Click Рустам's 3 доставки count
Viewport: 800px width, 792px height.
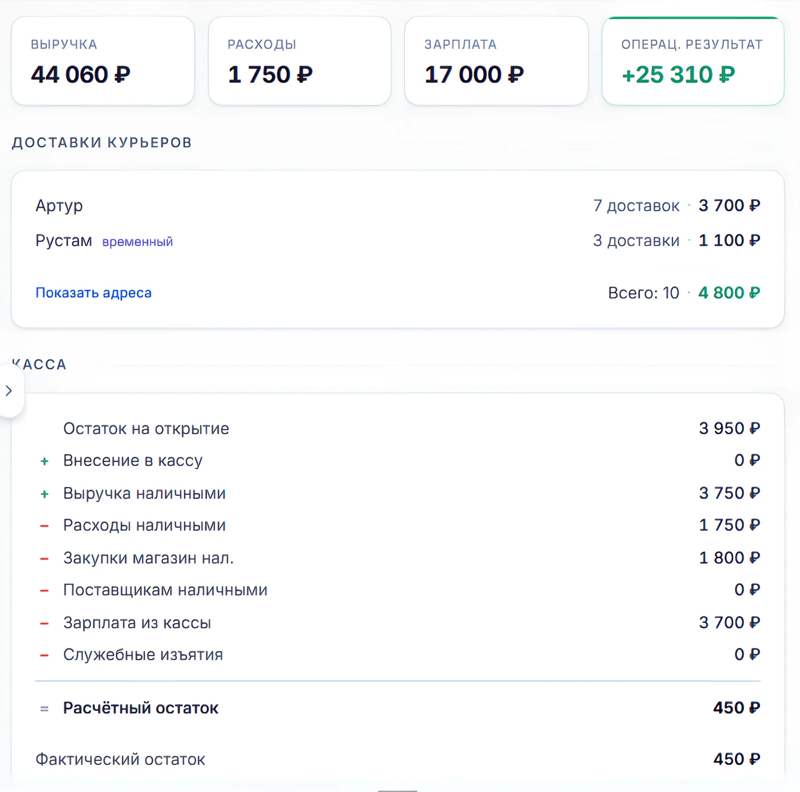[636, 241]
